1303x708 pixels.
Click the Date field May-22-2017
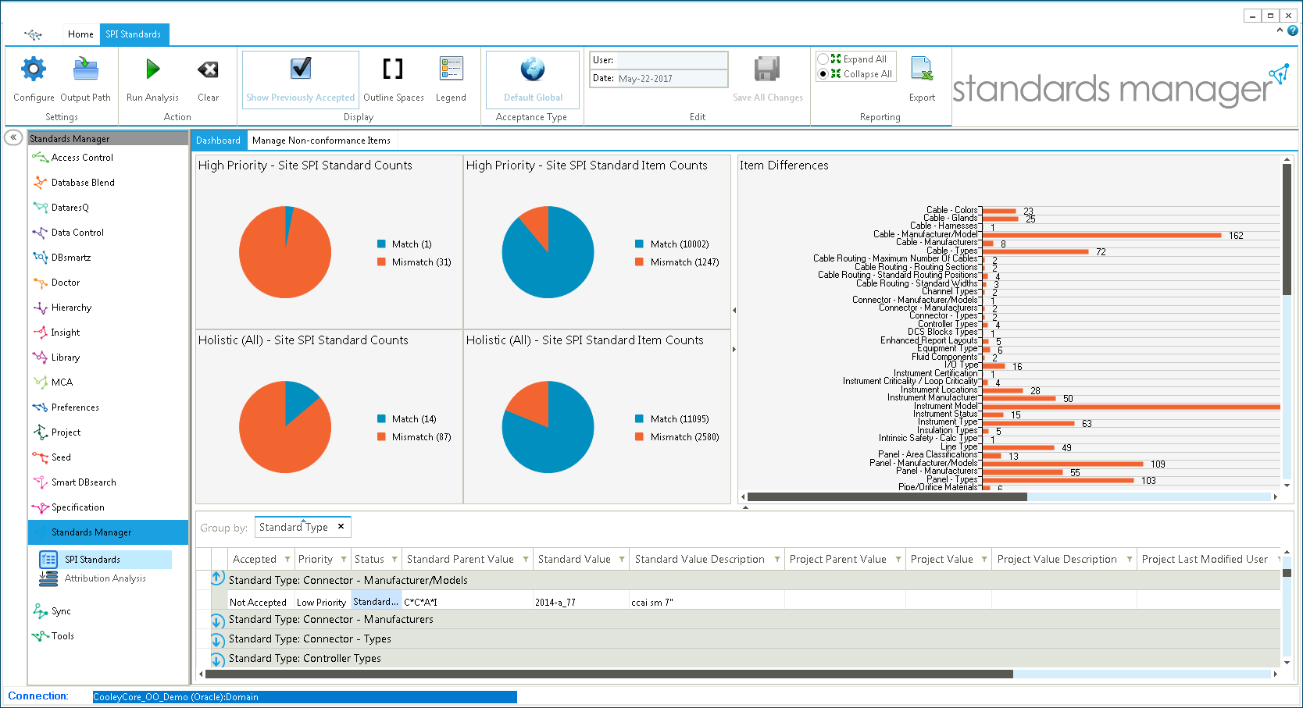(x=672, y=79)
